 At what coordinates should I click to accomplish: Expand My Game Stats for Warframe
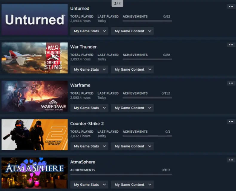point(89,108)
